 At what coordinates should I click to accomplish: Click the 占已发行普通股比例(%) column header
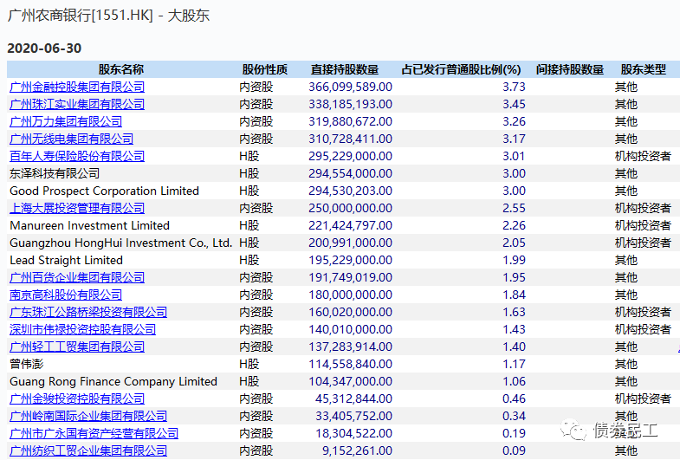coord(461,69)
